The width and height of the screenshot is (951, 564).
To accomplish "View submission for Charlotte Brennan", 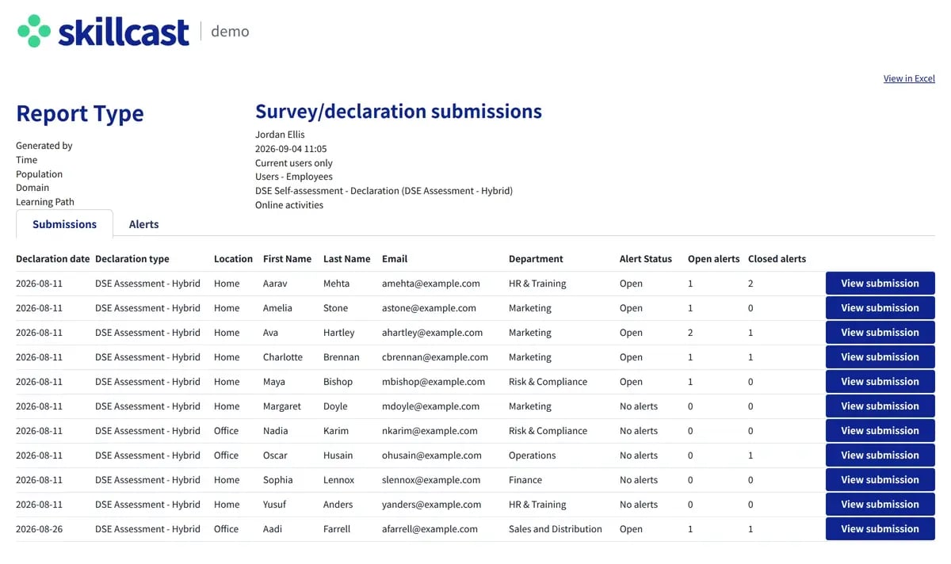I will point(880,357).
